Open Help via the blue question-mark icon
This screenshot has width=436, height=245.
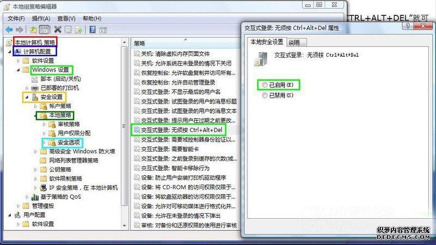pyautogui.click(x=93, y=29)
